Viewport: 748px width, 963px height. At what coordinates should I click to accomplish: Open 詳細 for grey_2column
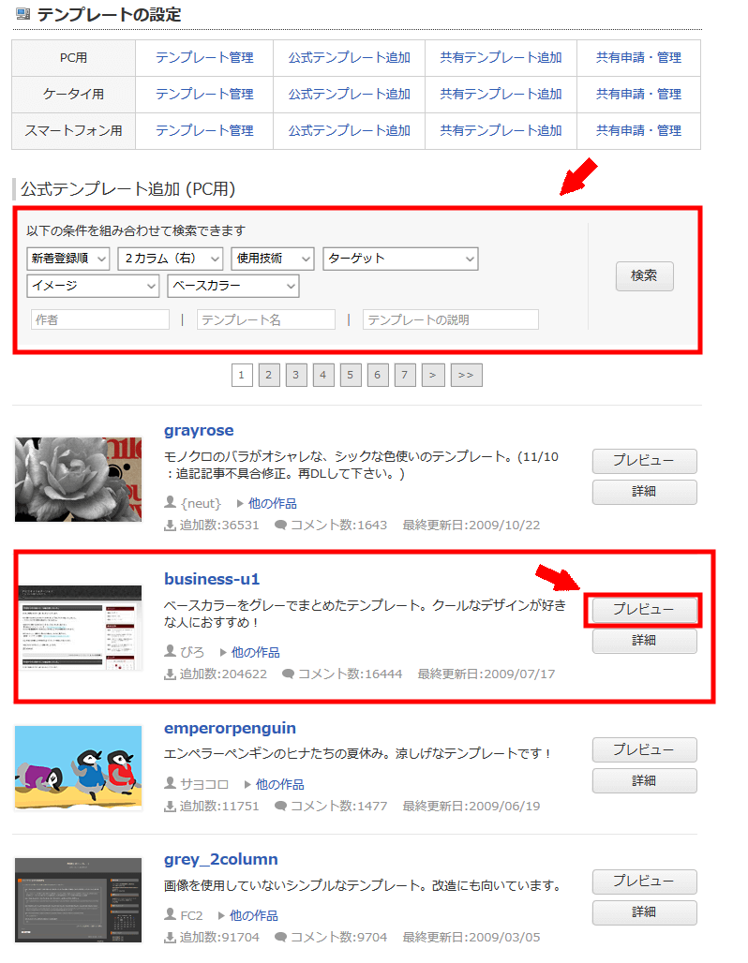644,912
